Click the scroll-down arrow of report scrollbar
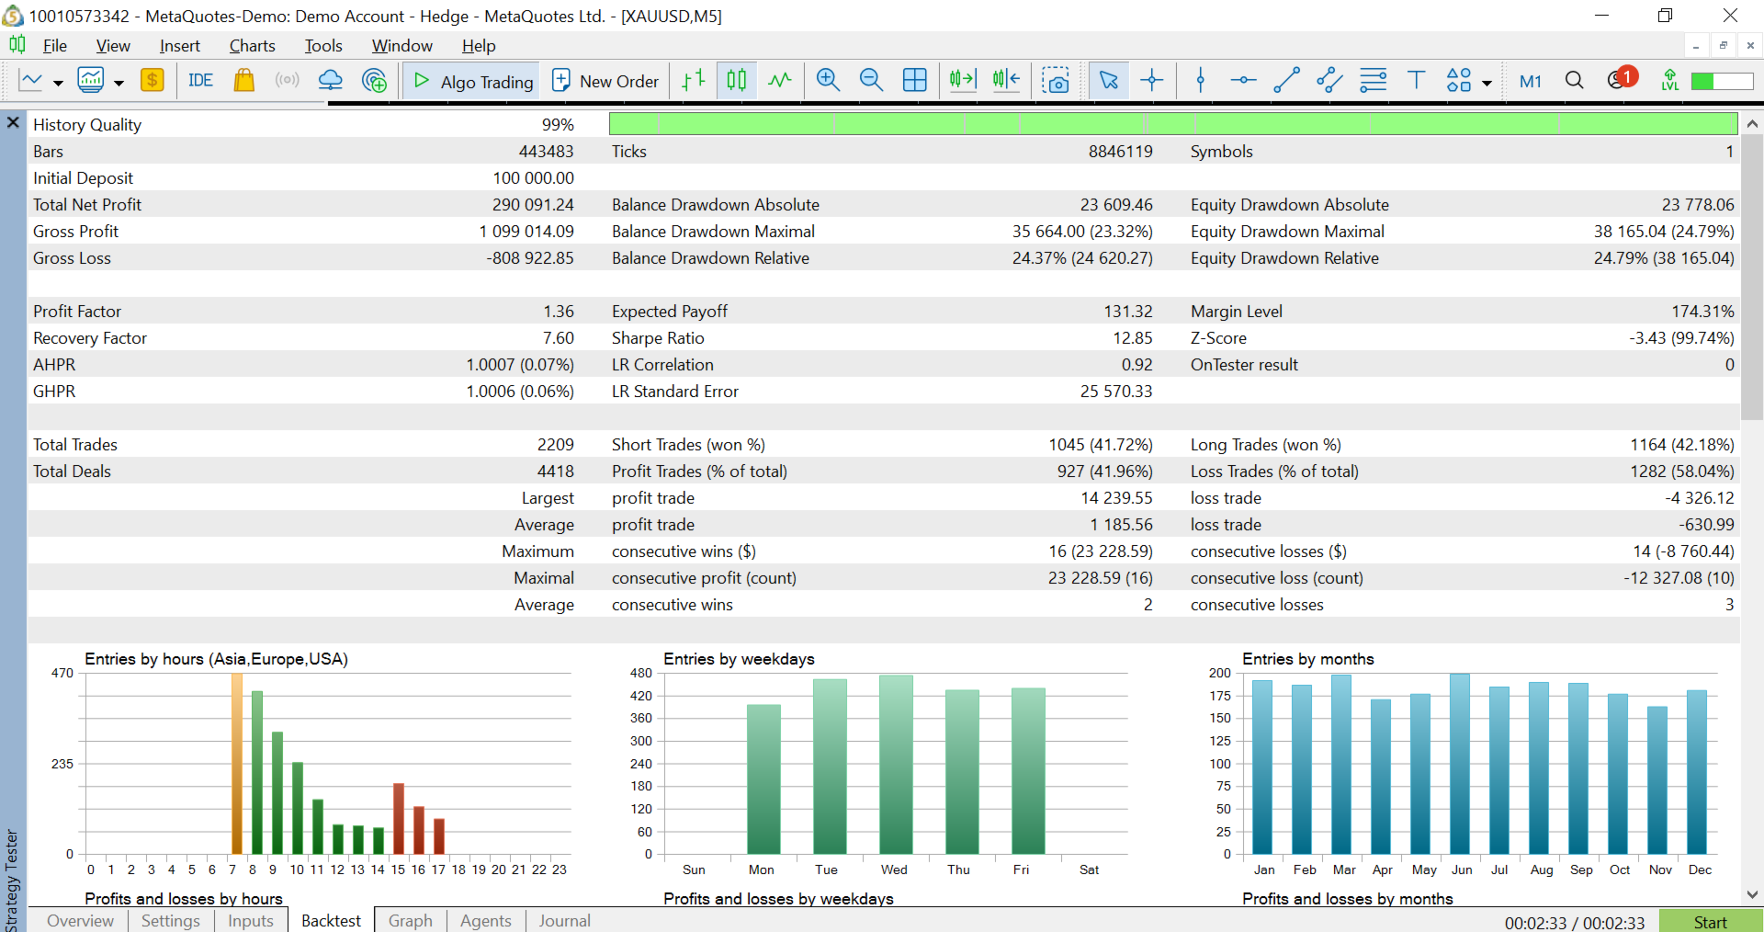 [x=1752, y=894]
